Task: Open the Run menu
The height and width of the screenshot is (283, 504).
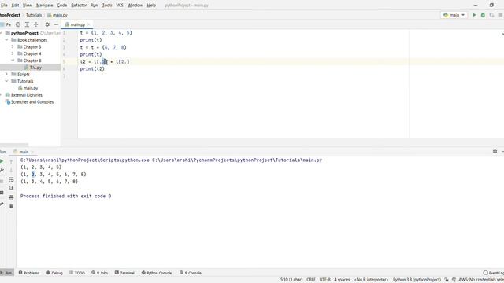Action: (x=94, y=6)
